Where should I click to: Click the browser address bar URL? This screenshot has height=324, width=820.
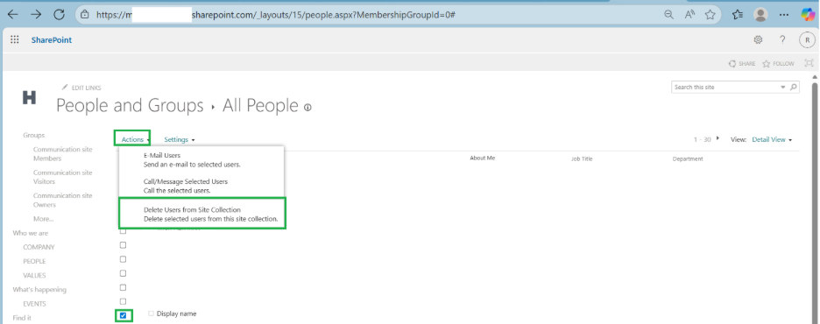click(276, 15)
